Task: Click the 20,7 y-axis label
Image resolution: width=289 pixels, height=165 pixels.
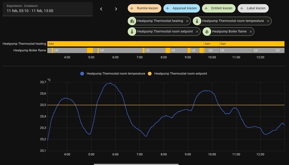Action: 43,82
